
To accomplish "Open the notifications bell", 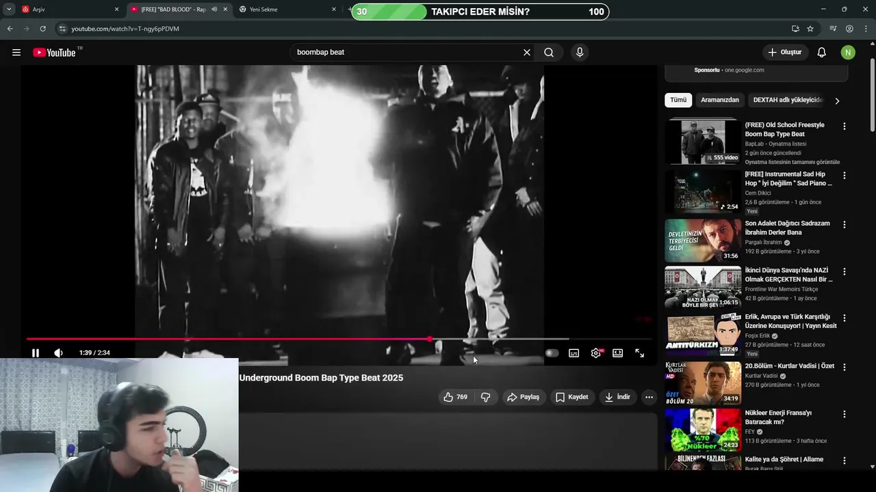I will coord(822,53).
